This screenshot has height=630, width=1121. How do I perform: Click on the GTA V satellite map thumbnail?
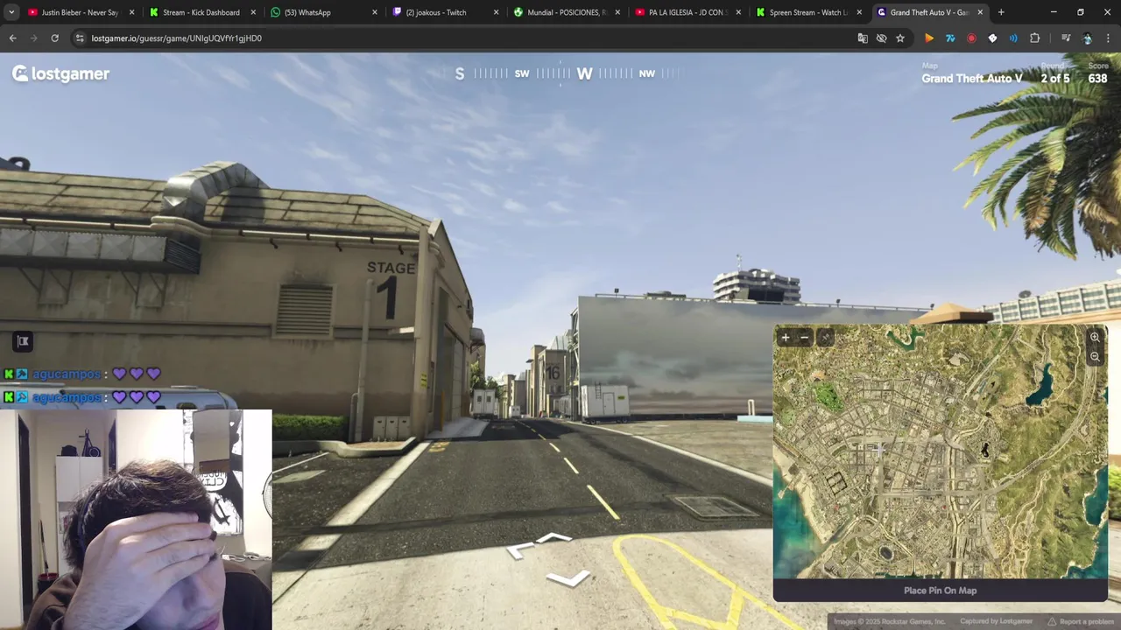[940, 451]
